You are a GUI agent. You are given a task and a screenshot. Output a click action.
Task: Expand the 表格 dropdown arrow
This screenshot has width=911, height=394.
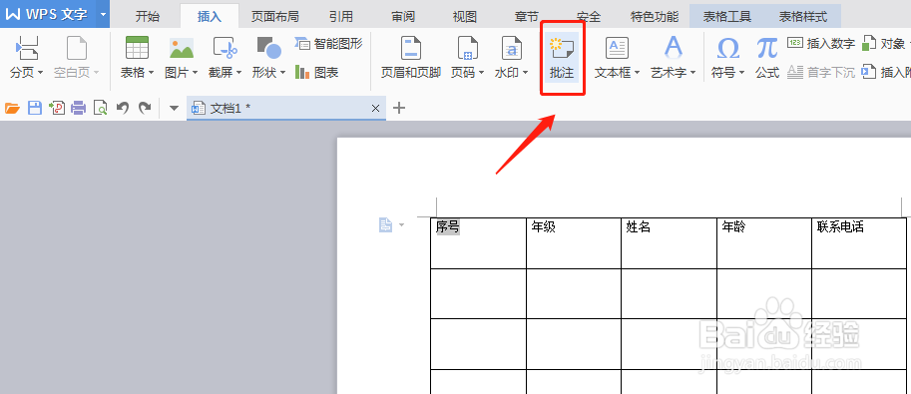[151, 73]
